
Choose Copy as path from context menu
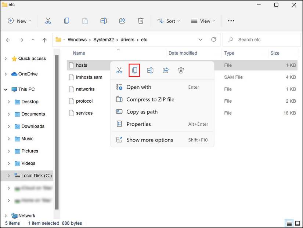click(x=142, y=112)
